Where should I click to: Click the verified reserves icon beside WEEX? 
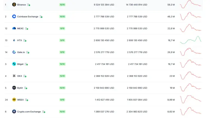pos(27,100)
